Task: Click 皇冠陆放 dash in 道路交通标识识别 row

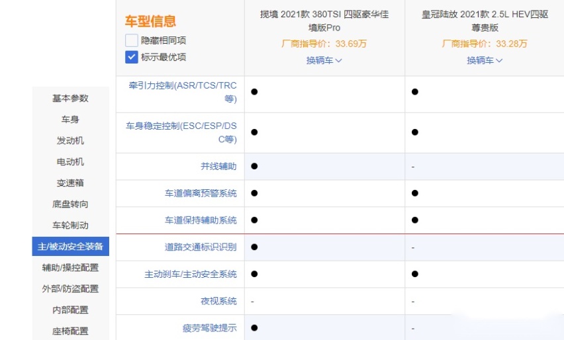Action: coord(413,247)
